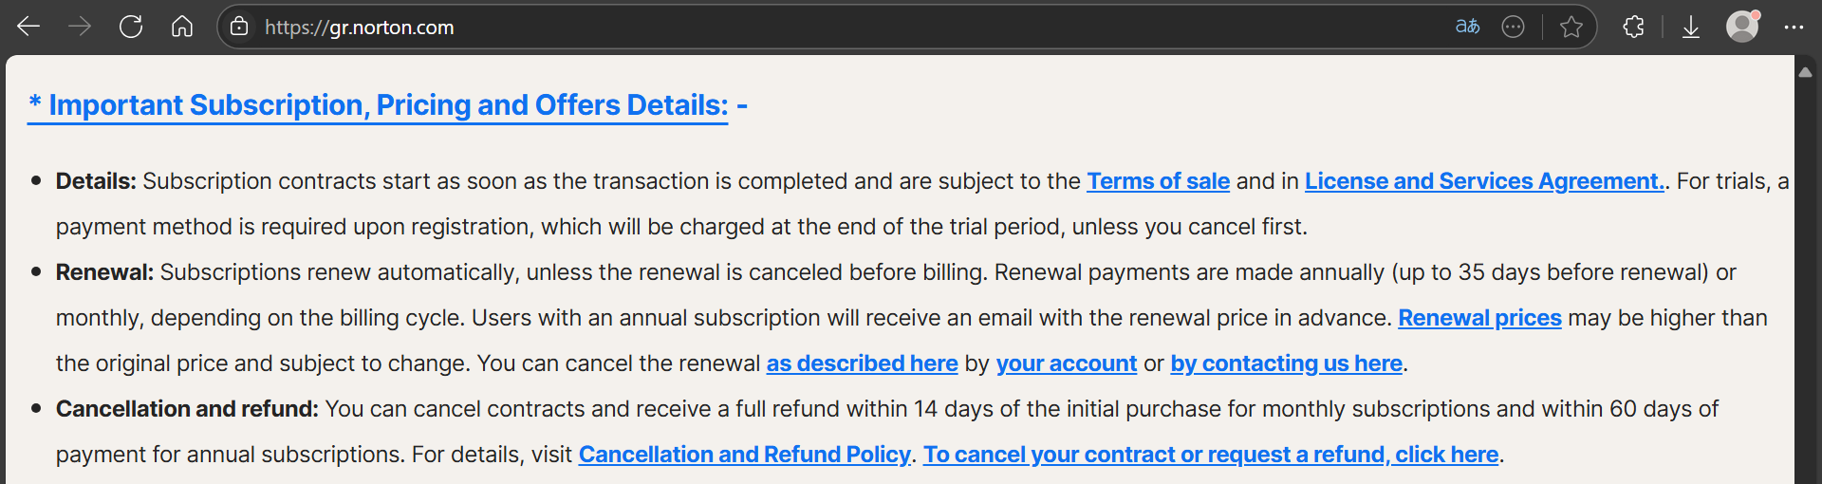Open the 'as described here' link
The height and width of the screenshot is (484, 1822).
click(x=862, y=363)
